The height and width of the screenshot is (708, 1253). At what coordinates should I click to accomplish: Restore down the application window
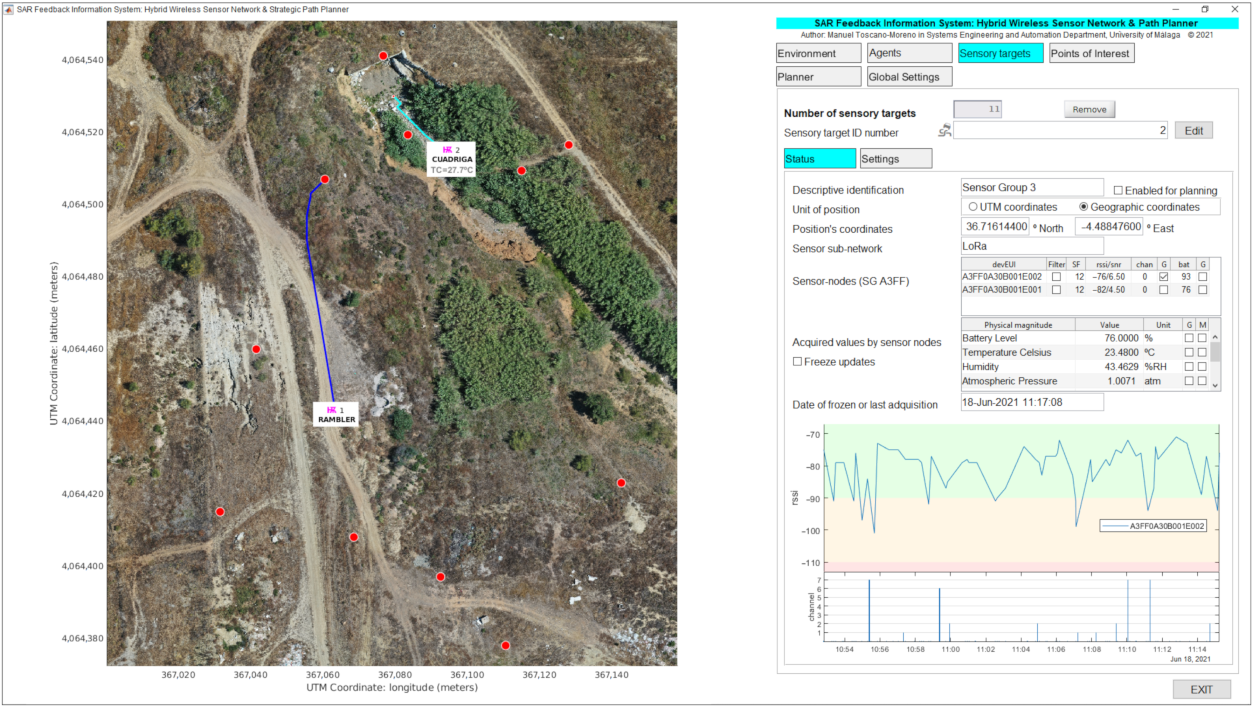(1205, 9)
